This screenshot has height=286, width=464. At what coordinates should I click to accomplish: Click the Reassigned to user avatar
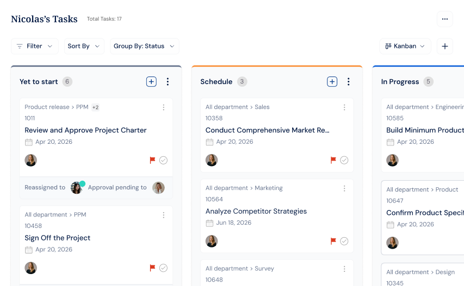point(77,188)
